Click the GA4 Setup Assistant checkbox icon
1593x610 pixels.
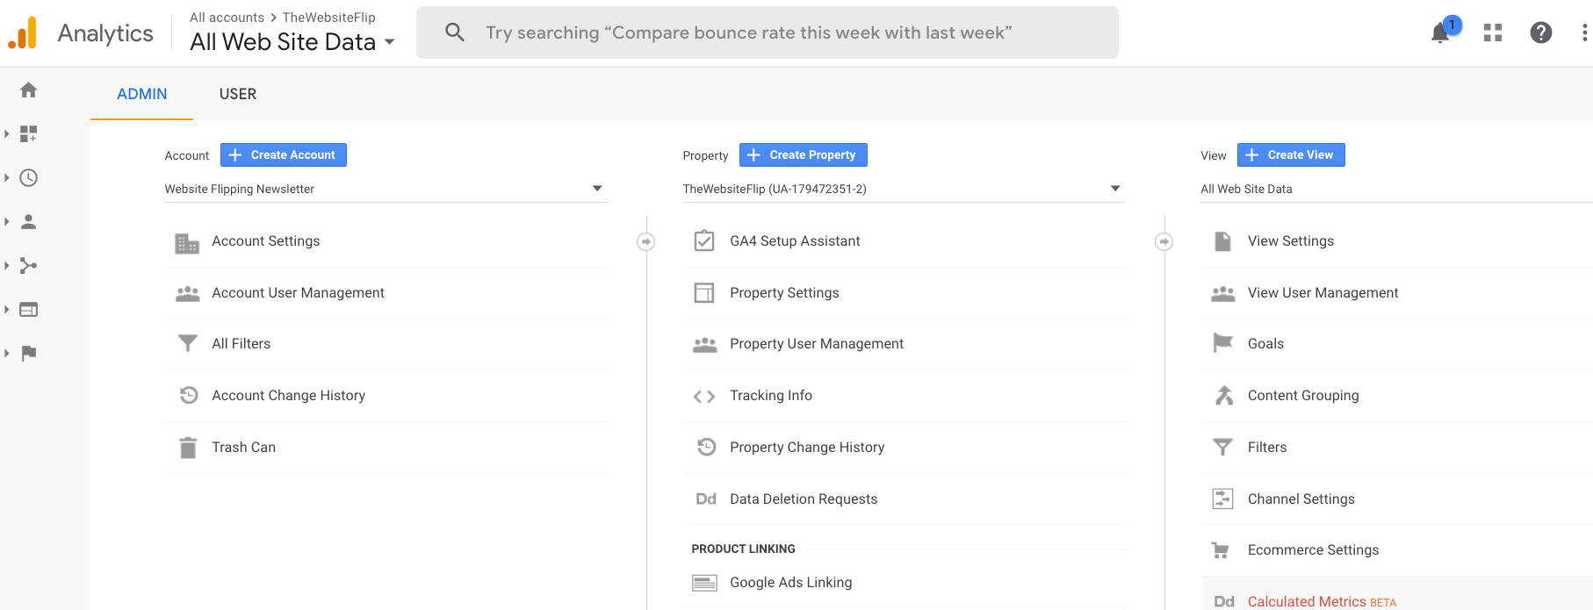pyautogui.click(x=704, y=240)
